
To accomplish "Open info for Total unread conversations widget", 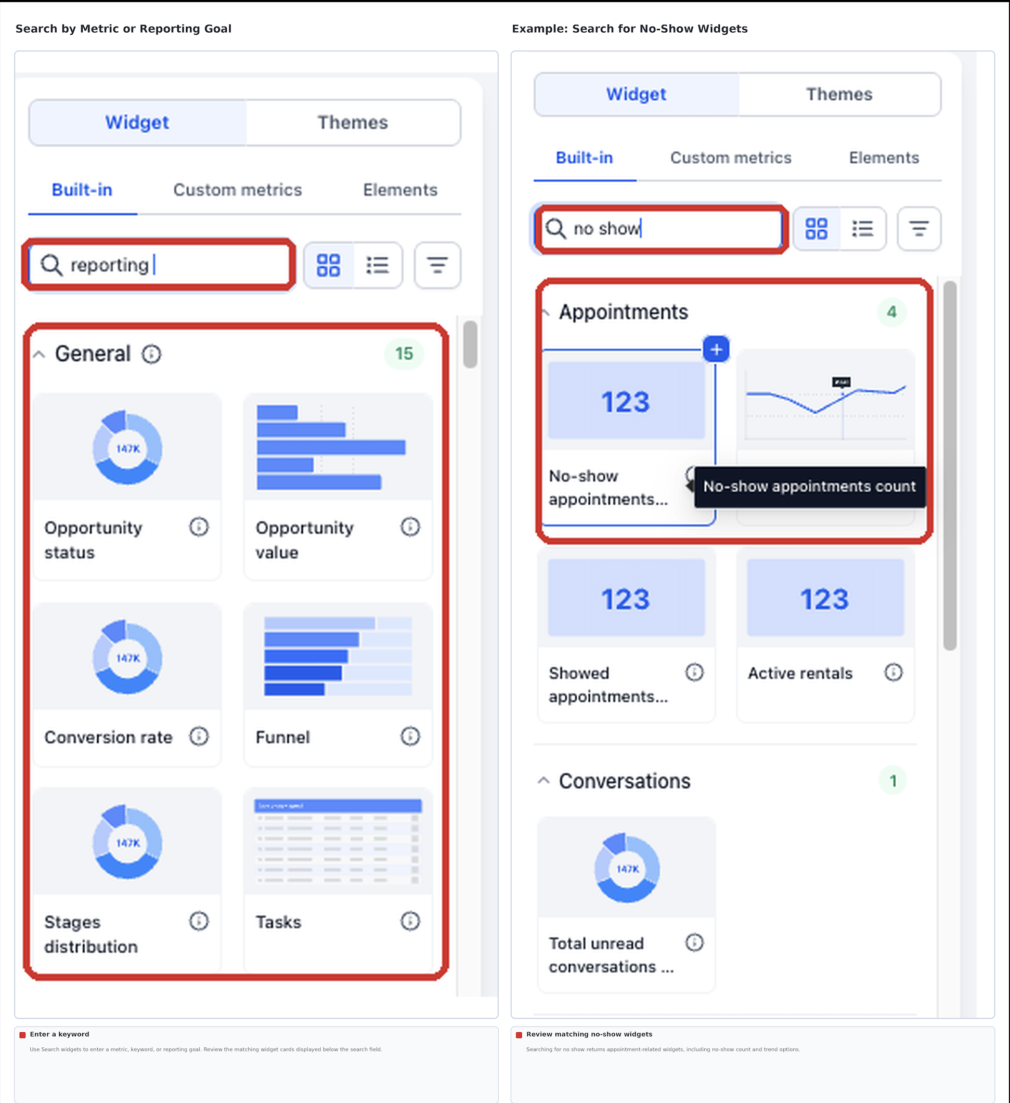I will pos(694,942).
